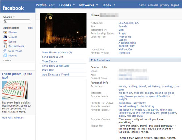182x140 pixels.
Task: Open Groups link in sidebar
Action: (13, 37)
